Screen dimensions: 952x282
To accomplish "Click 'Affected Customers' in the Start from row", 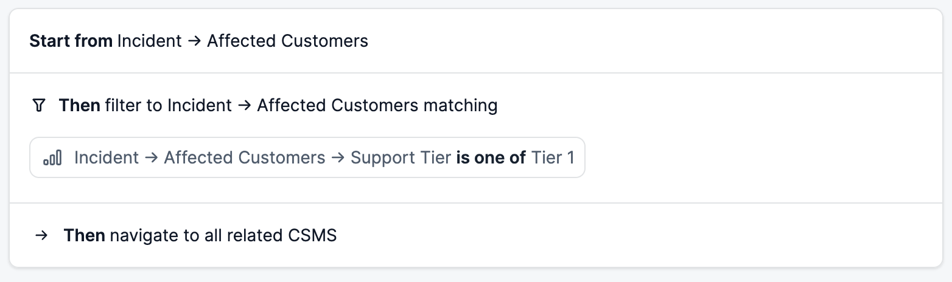I will (287, 41).
